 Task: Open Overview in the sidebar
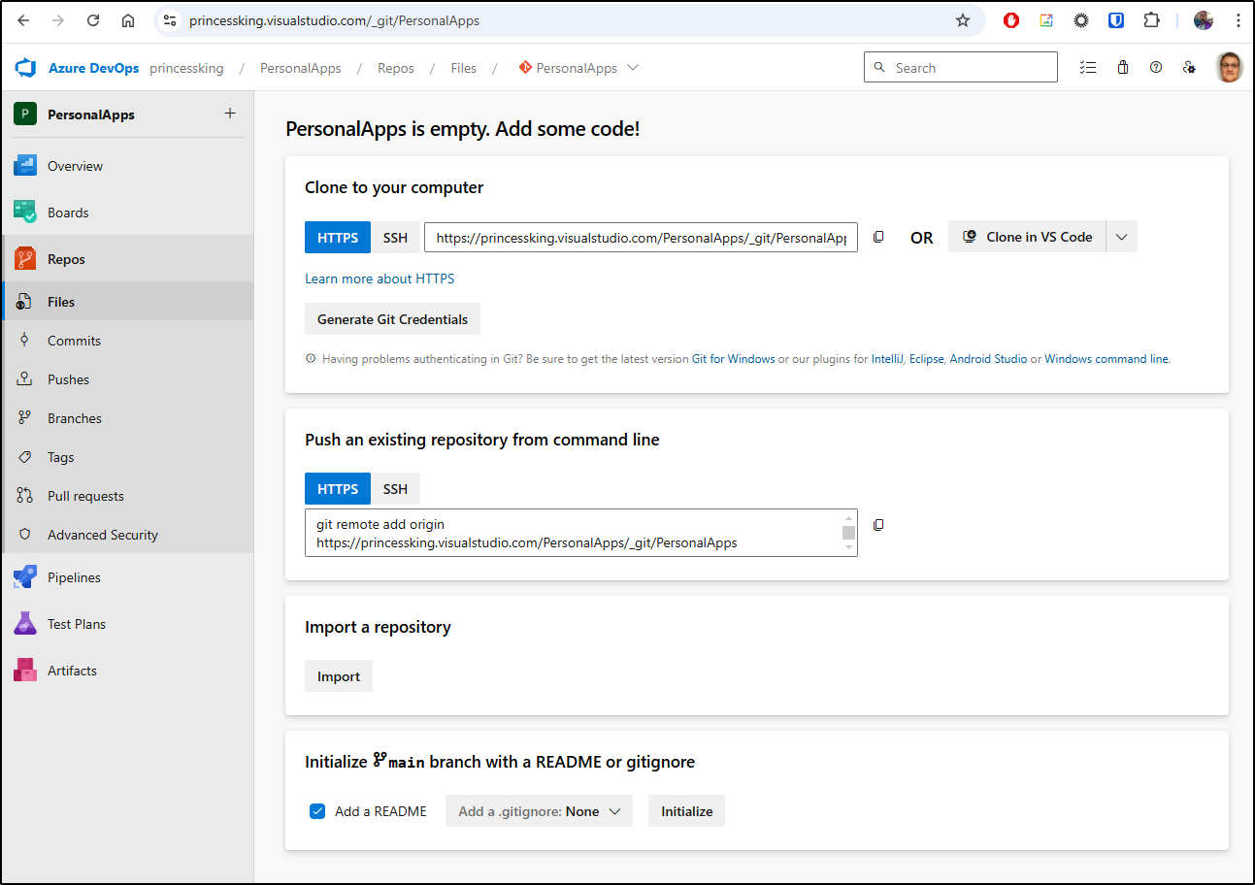coord(127,166)
